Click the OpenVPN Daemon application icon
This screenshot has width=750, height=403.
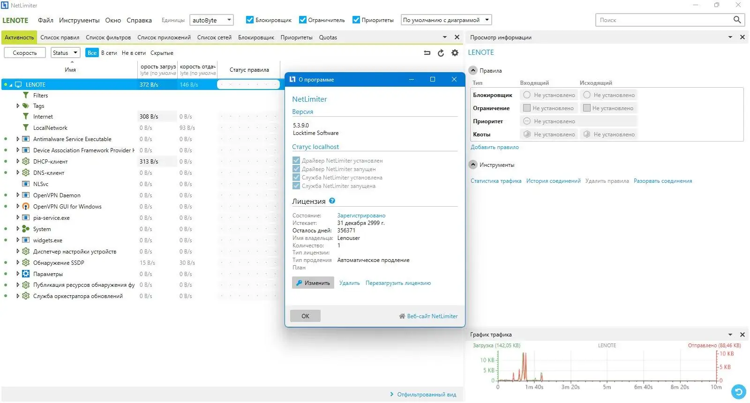pos(26,195)
